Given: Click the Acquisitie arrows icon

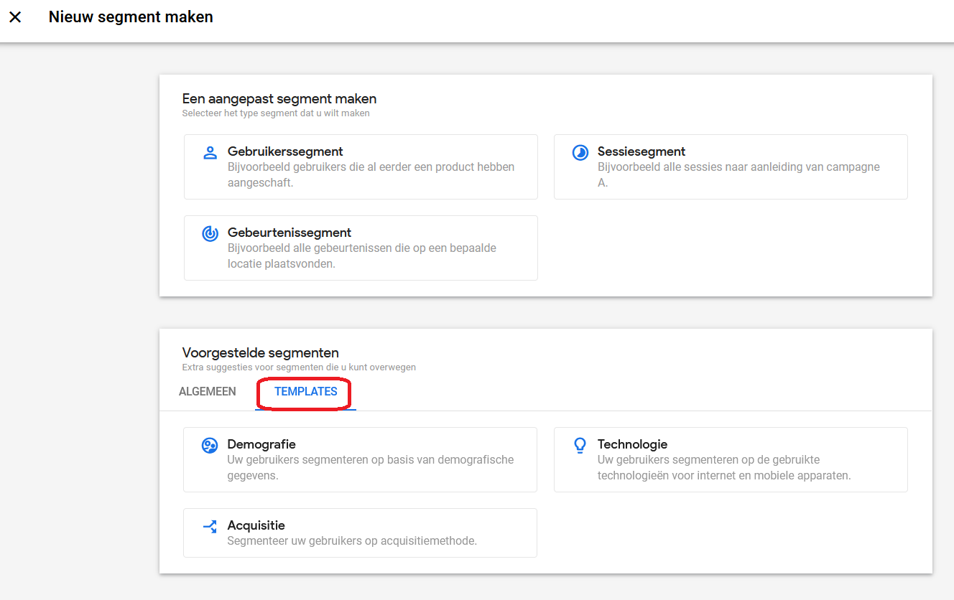Looking at the screenshot, I should 210,526.
